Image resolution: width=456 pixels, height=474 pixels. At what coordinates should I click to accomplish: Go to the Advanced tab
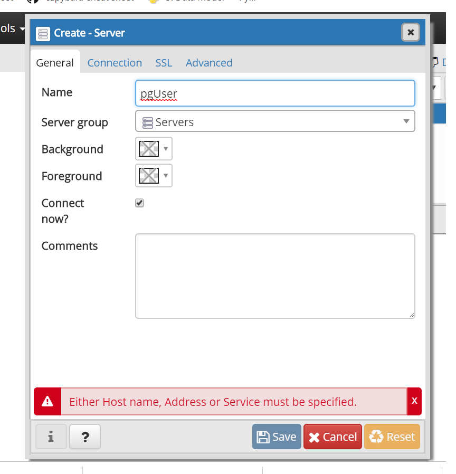[x=209, y=63]
